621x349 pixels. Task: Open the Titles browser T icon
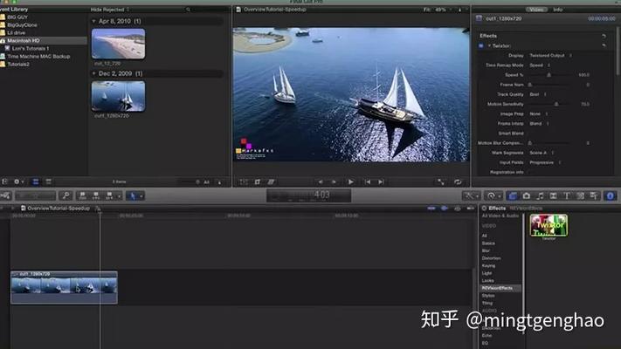coord(567,195)
